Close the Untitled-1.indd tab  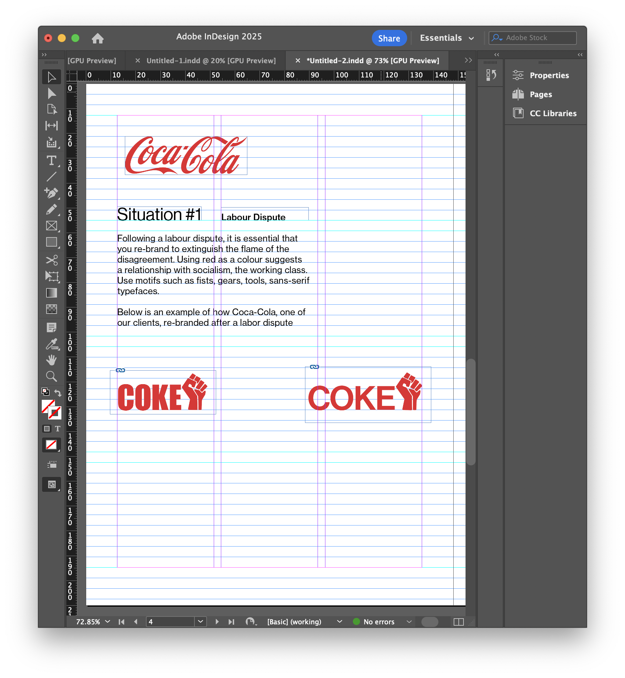[138, 60]
